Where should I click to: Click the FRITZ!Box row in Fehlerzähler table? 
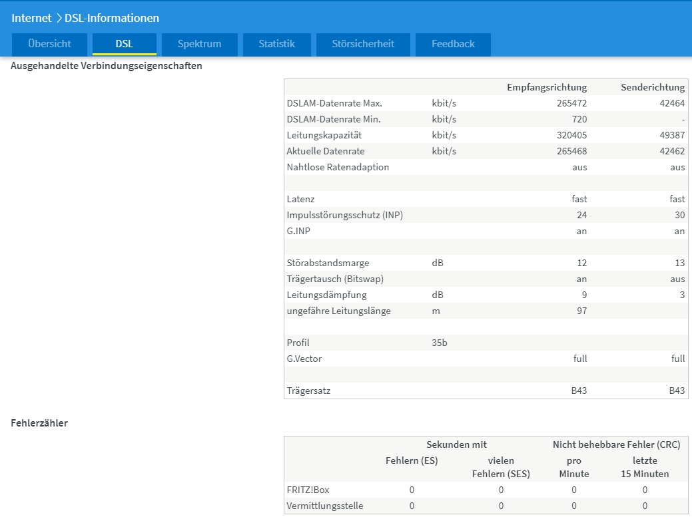(308, 490)
